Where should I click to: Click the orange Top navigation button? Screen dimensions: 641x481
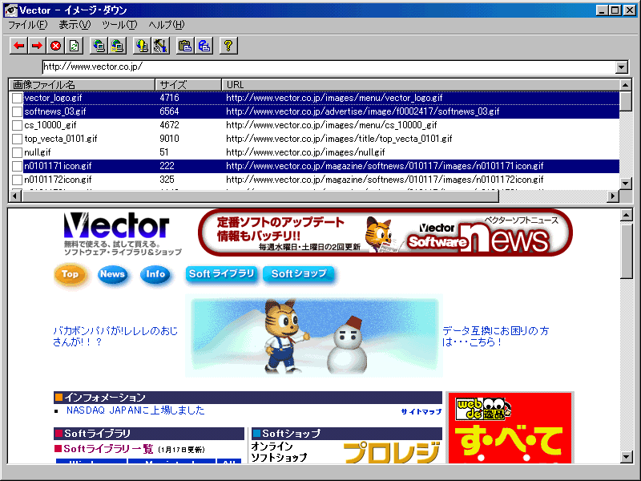click(x=71, y=274)
